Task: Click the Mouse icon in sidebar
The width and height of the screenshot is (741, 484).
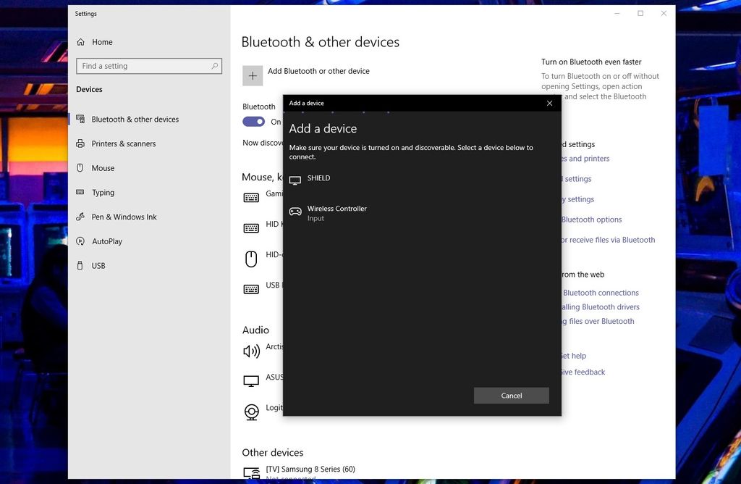Action: click(x=80, y=168)
